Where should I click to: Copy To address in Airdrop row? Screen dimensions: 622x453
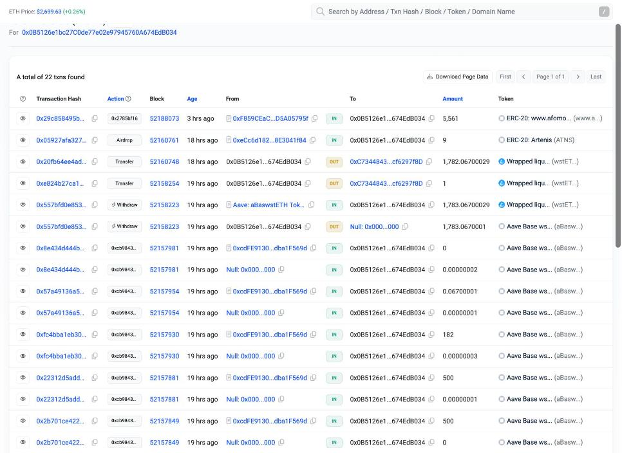[x=431, y=140]
